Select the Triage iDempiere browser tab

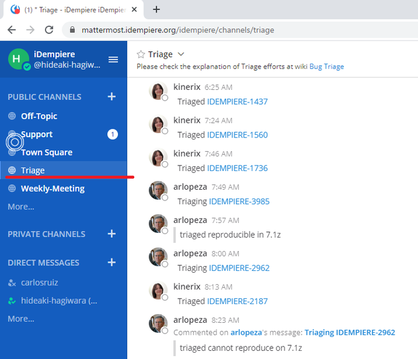[74, 9]
